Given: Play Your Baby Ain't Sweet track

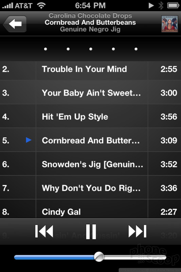Looking at the screenshot, I should click(90, 93).
